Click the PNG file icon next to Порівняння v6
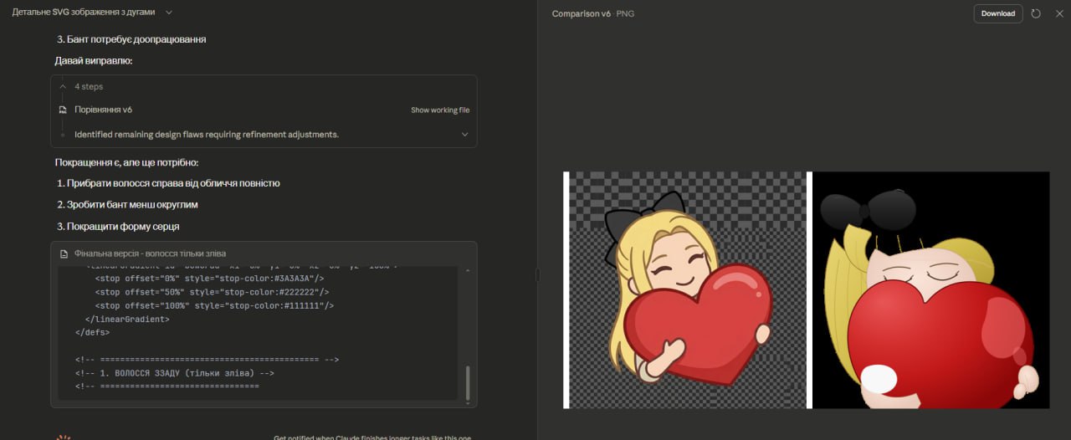Viewport: 1071px width, 440px height. click(x=63, y=110)
